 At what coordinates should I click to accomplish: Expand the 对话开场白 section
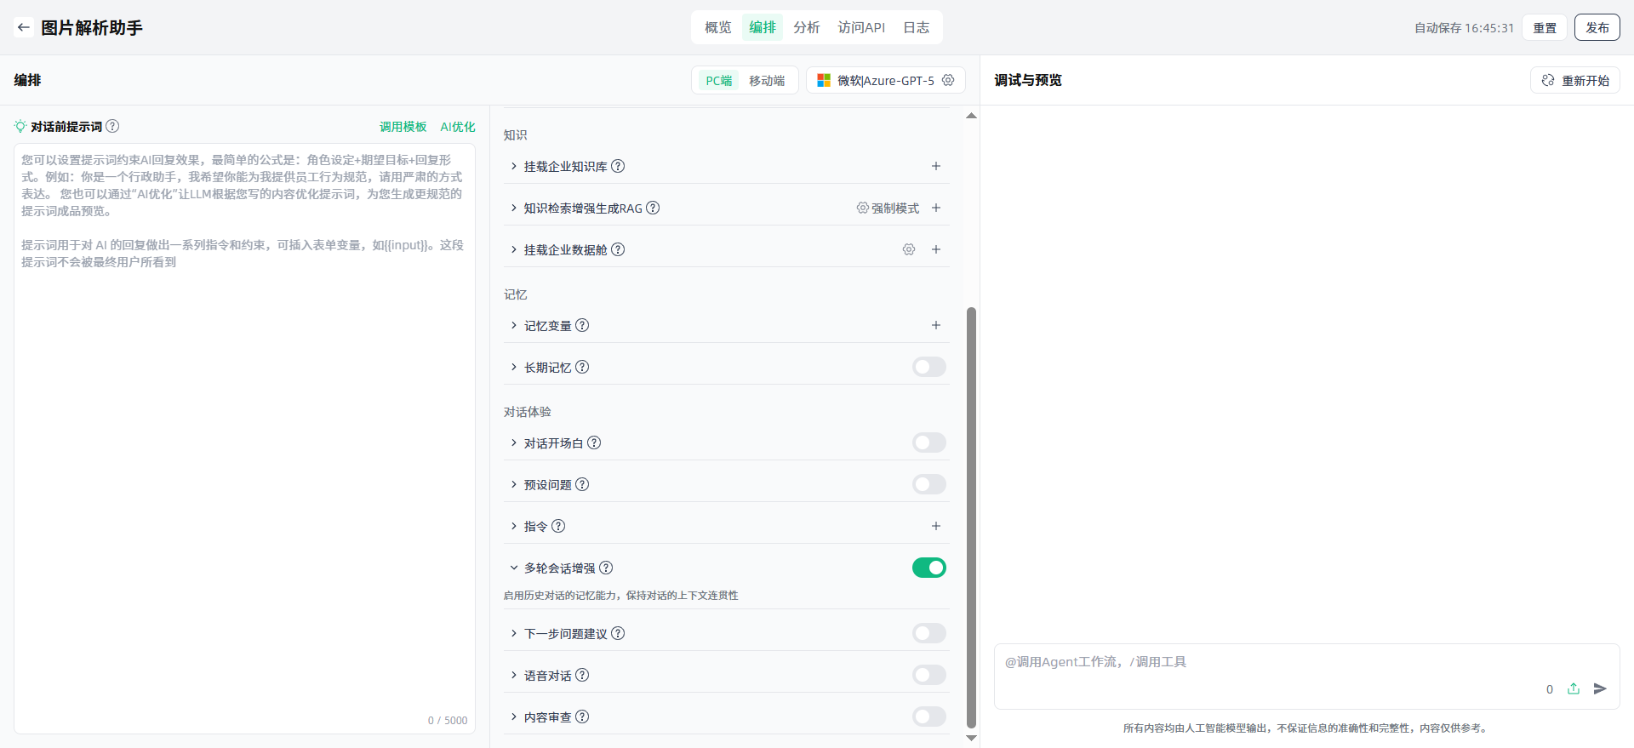(513, 443)
